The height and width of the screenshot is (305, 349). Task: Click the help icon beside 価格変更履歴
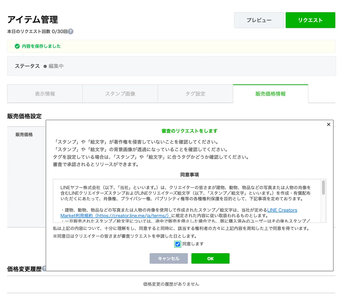pos(44,268)
